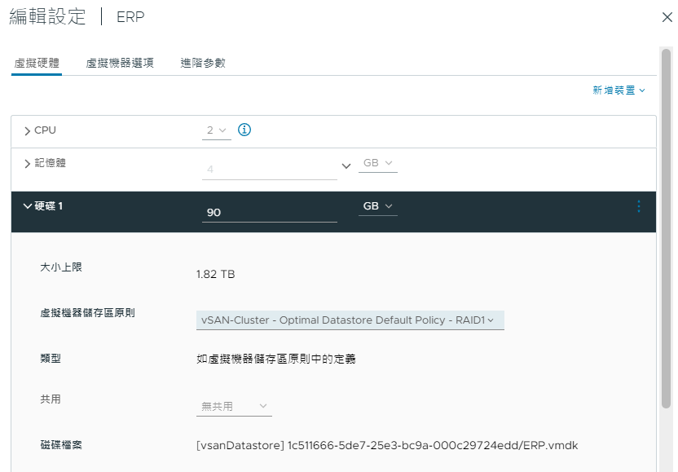This screenshot has width=678, height=472.
Task: Open the 硬碟 1 GB unit dropdown
Action: 378,206
